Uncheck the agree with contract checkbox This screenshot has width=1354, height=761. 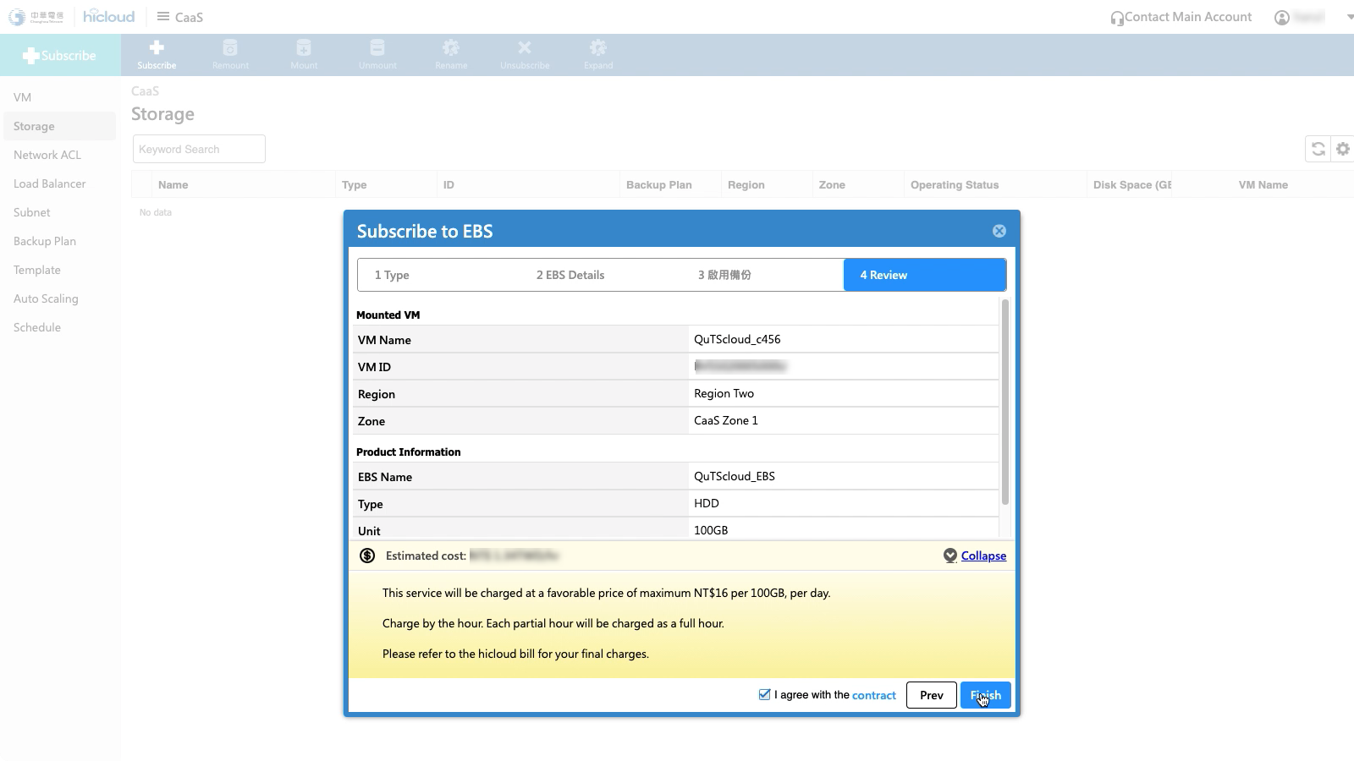[x=764, y=694]
